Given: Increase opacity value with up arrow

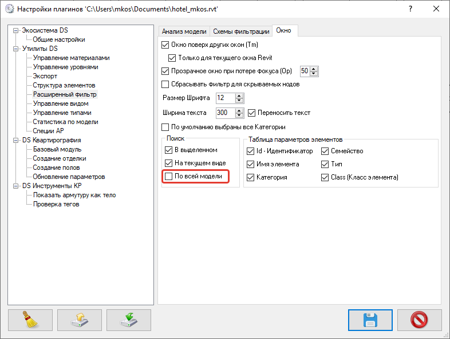Looking at the screenshot, I should (314, 69).
